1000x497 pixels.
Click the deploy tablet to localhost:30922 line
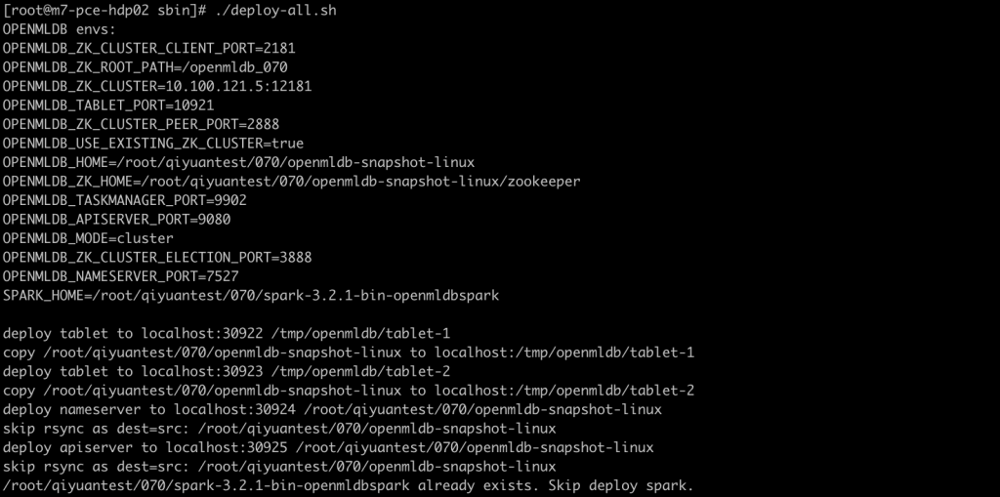click(227, 333)
